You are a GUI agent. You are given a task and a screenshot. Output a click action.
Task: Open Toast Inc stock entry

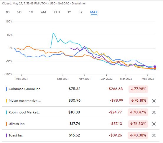16,135
